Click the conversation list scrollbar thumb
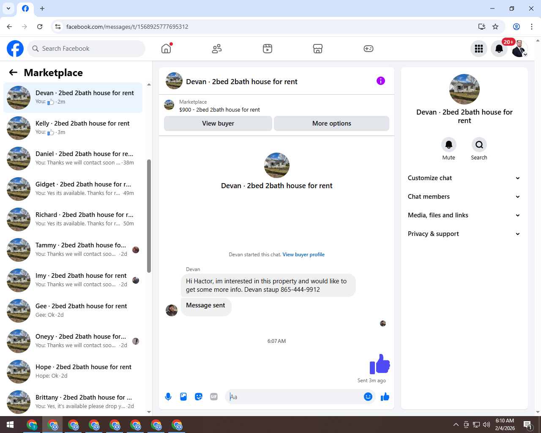The image size is (541, 433). point(149,216)
